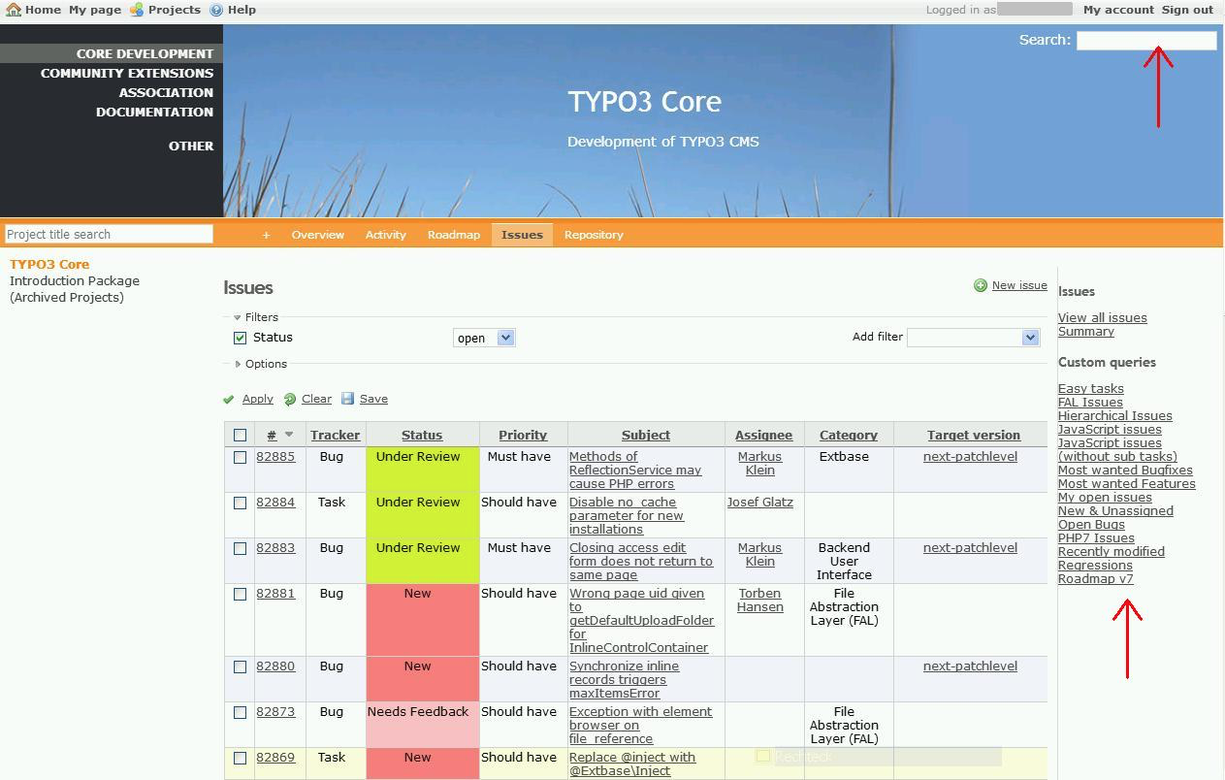Toggle the select-all checkbox in table header
The image size is (1225, 780).
[240, 436]
